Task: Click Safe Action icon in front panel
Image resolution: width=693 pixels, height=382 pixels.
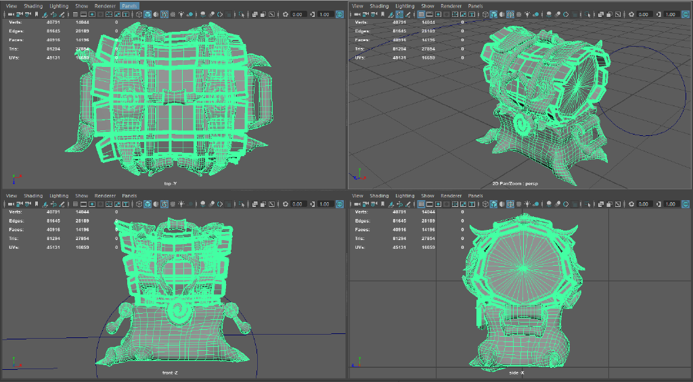Action: click(x=118, y=204)
